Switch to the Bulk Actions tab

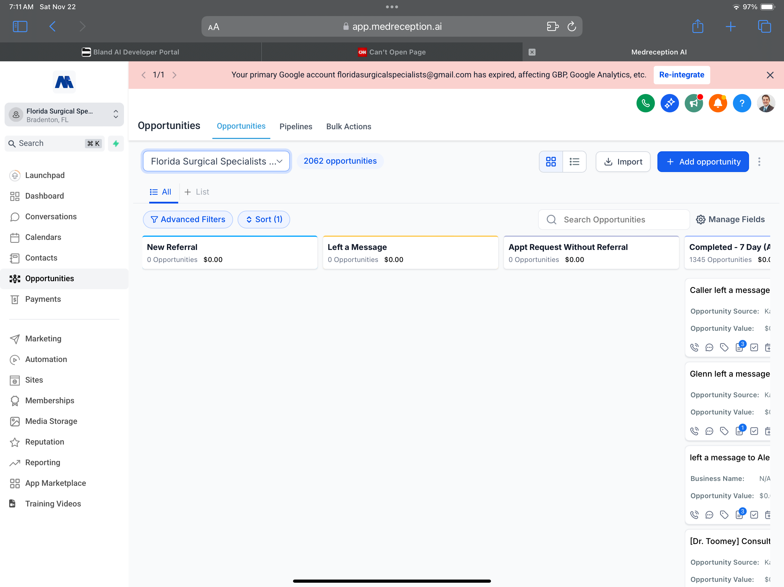(349, 126)
